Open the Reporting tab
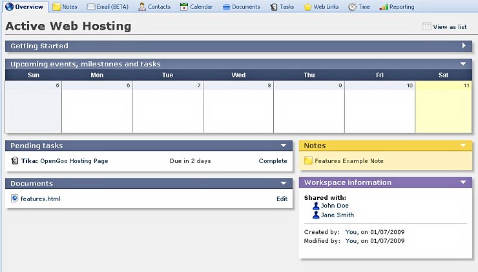The image size is (478, 272). [397, 6]
